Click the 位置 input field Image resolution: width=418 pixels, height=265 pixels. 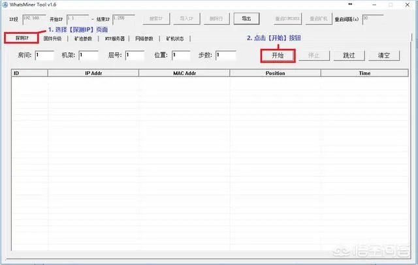point(181,55)
